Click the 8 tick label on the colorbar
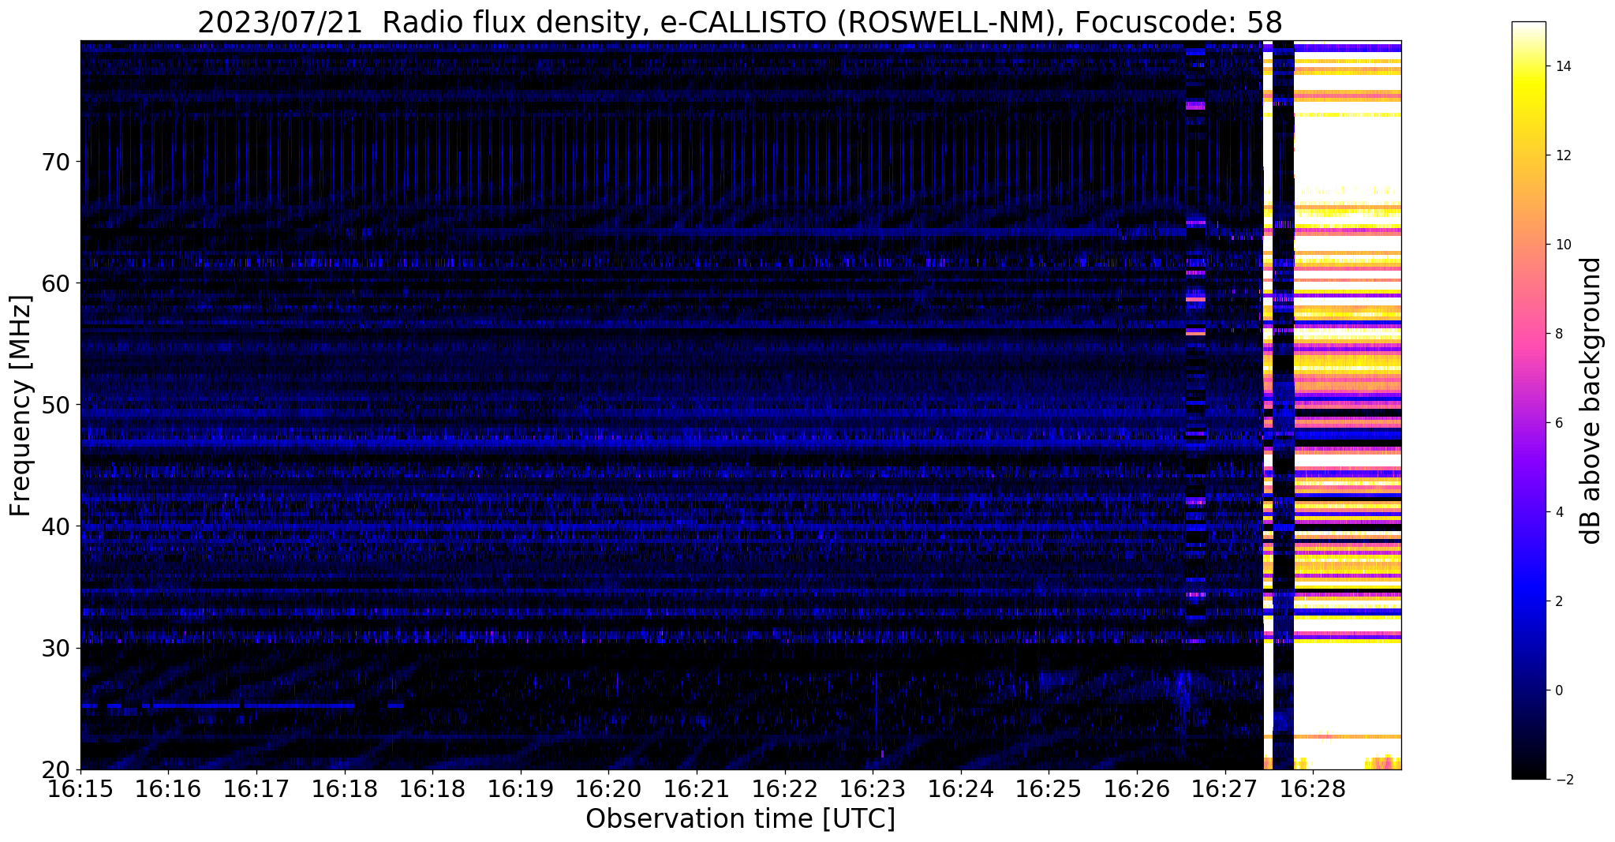The height and width of the screenshot is (842, 1615). point(1558,334)
